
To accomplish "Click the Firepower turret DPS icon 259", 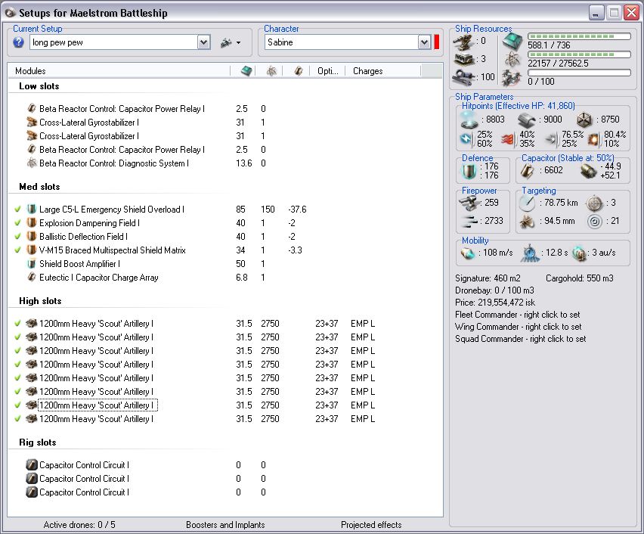I will pyautogui.click(x=469, y=202).
